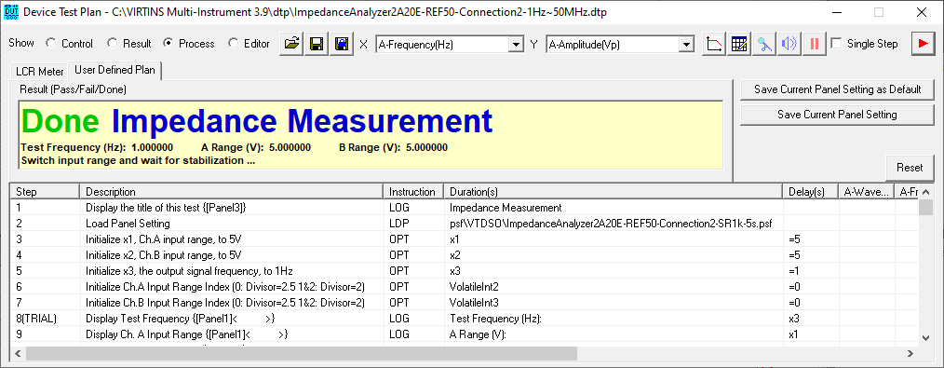Click the blue locked-save disk icon
Viewport: 944px width, 368px height.
point(343,44)
